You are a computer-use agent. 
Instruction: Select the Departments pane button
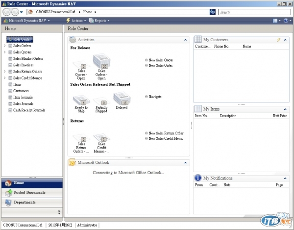point(32,203)
